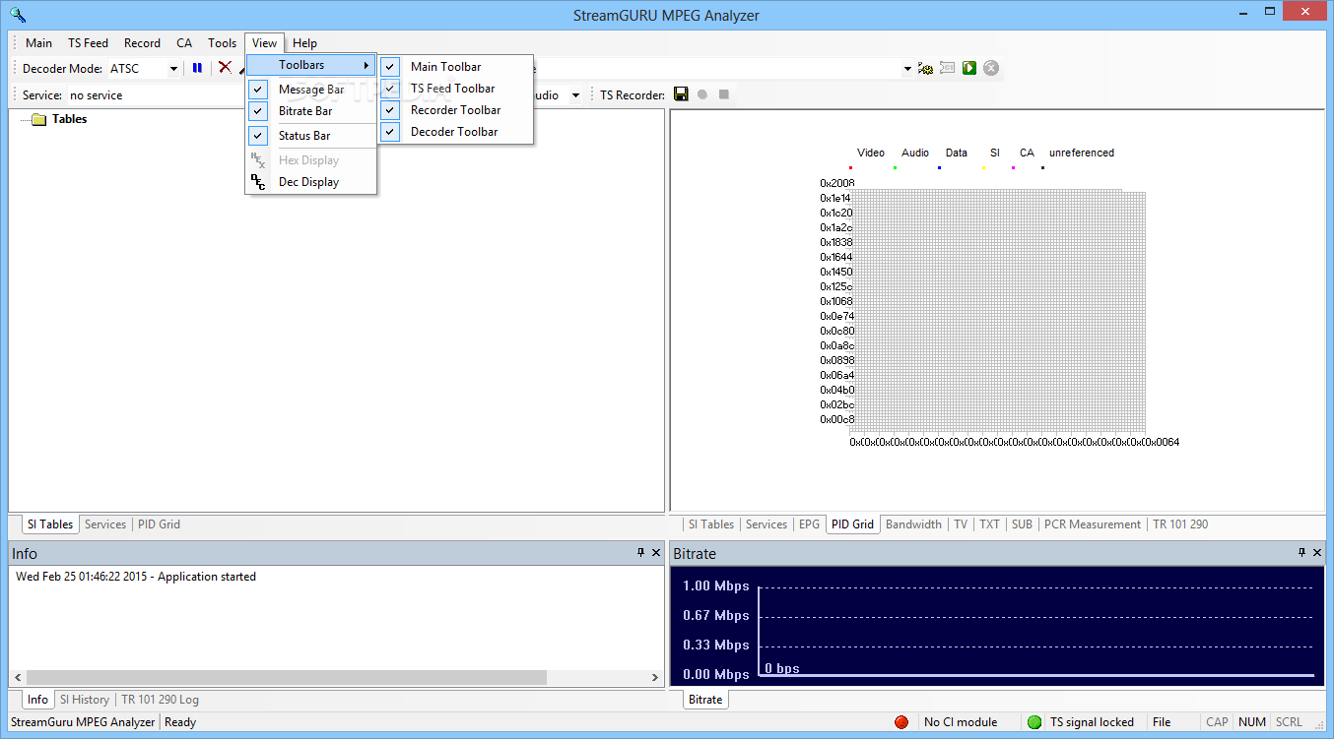Image resolution: width=1334 pixels, height=739 pixels.
Task: Open the TS Feed menu
Action: click(88, 43)
